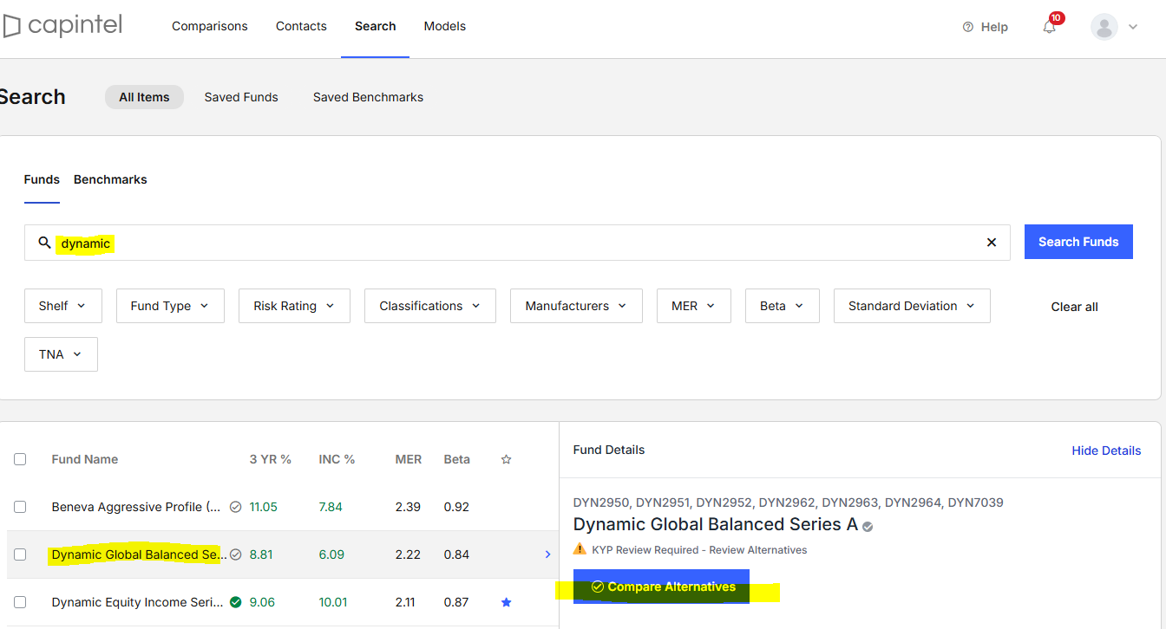The image size is (1166, 629).
Task: Sort by MER column header
Action: [x=409, y=459]
